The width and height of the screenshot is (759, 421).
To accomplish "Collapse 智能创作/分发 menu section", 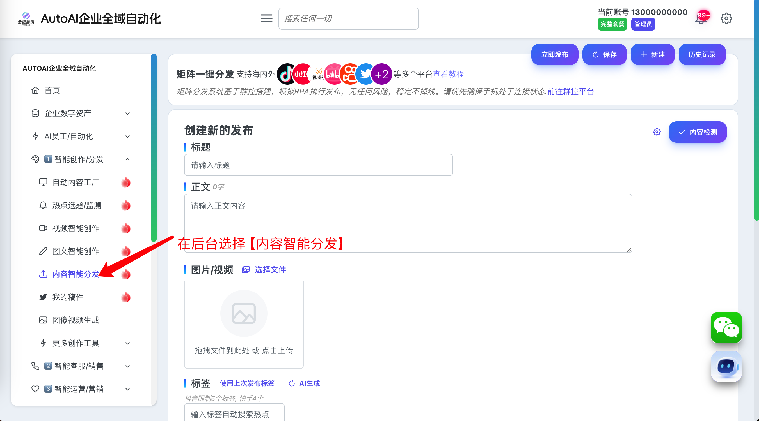I will click(79, 159).
